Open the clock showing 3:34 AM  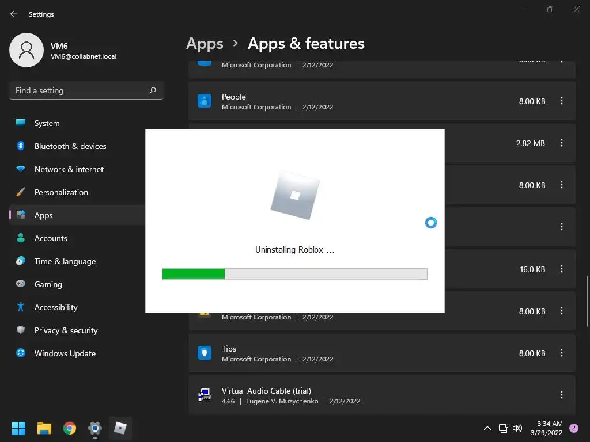click(546, 428)
